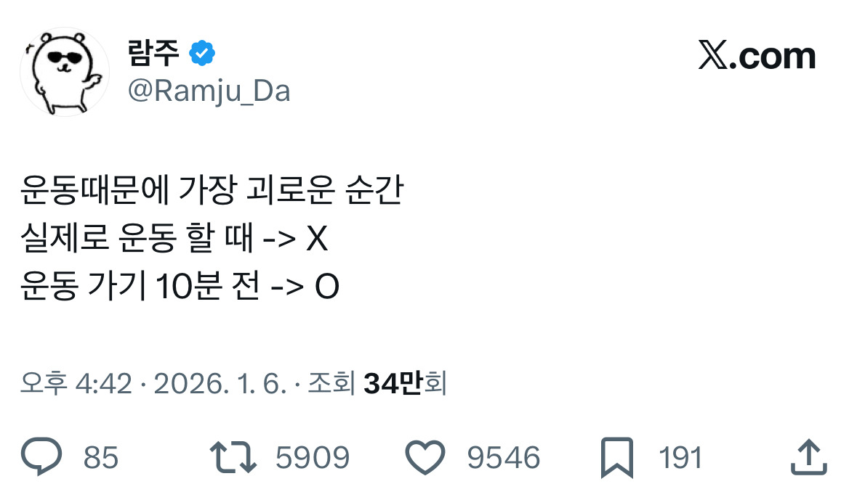Repost the tweet with retweet icon
This screenshot has width=857, height=492.
tap(233, 457)
